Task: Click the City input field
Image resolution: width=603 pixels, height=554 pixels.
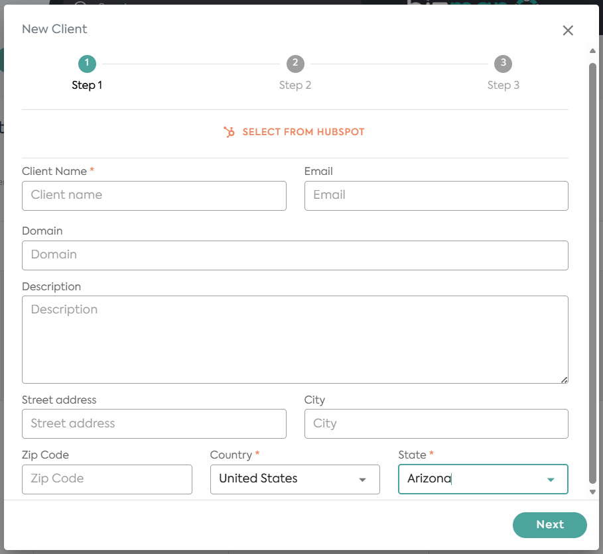Action: pyautogui.click(x=436, y=423)
